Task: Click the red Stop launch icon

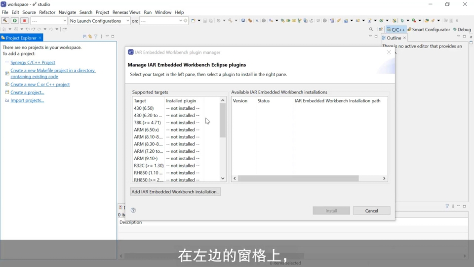Action: click(x=24, y=21)
